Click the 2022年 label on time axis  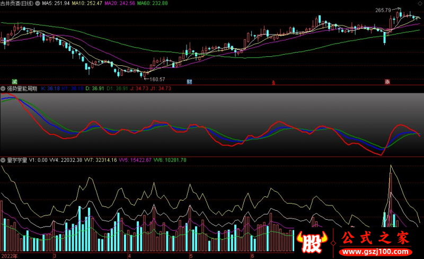(10, 256)
